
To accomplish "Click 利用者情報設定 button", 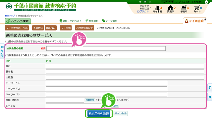I will point(84,28).
